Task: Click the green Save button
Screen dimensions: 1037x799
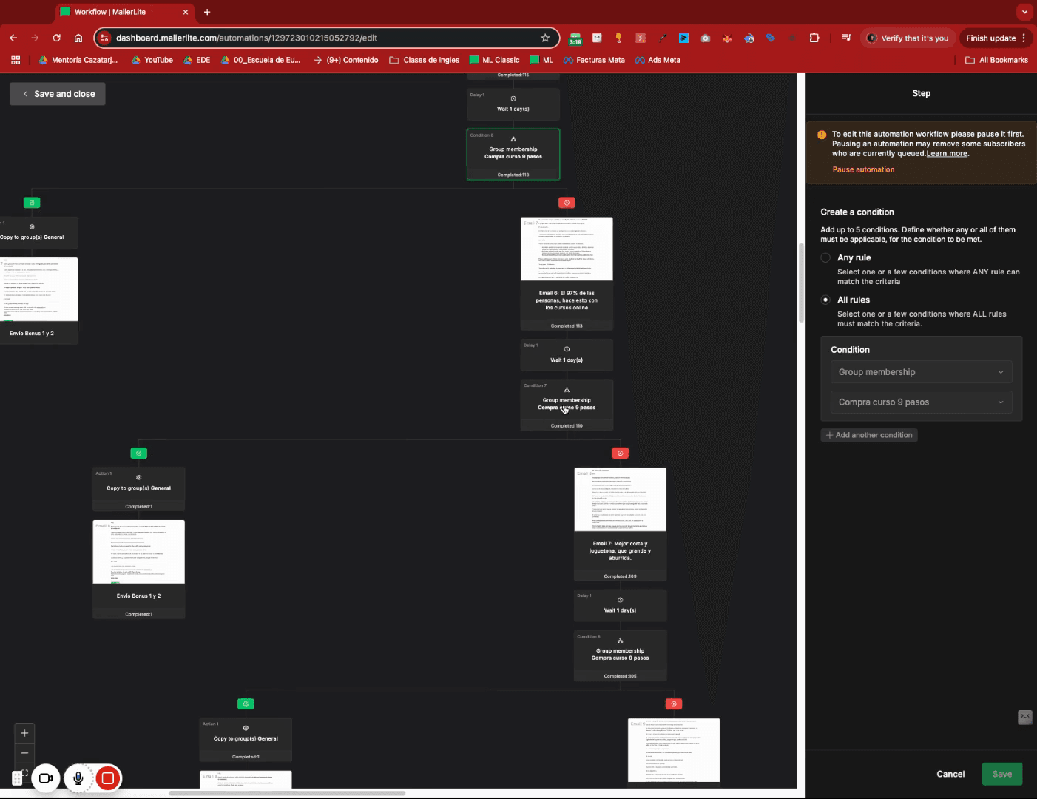Action: [x=1002, y=774]
